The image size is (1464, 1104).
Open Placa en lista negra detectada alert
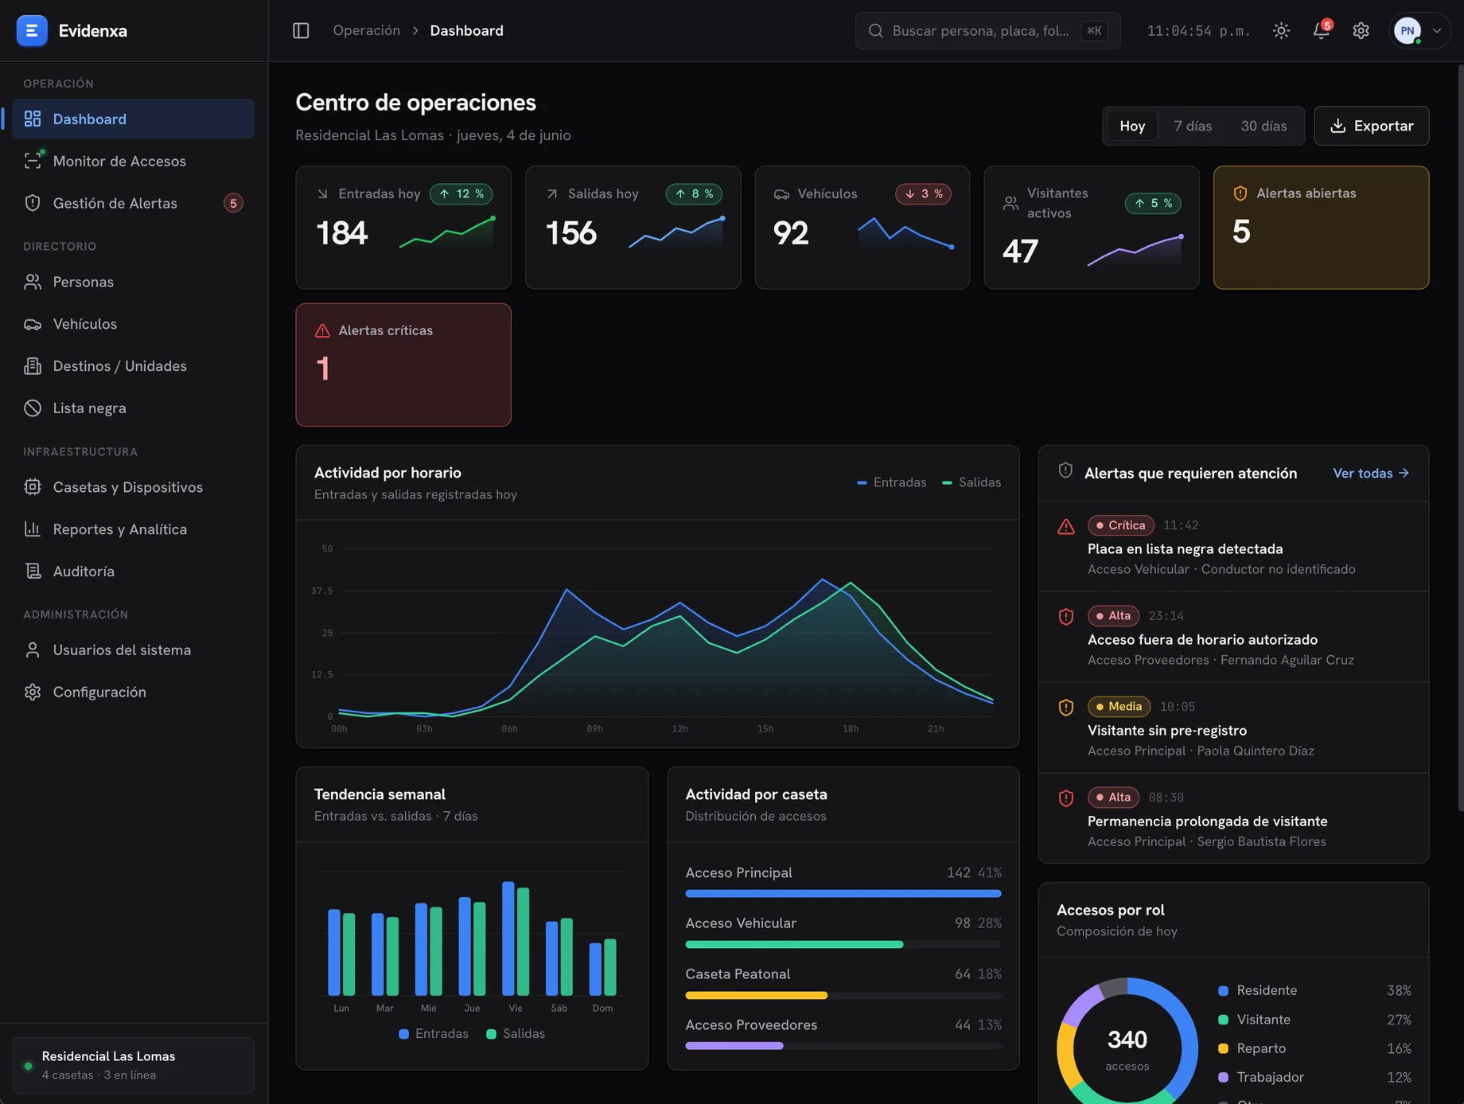(x=1233, y=546)
